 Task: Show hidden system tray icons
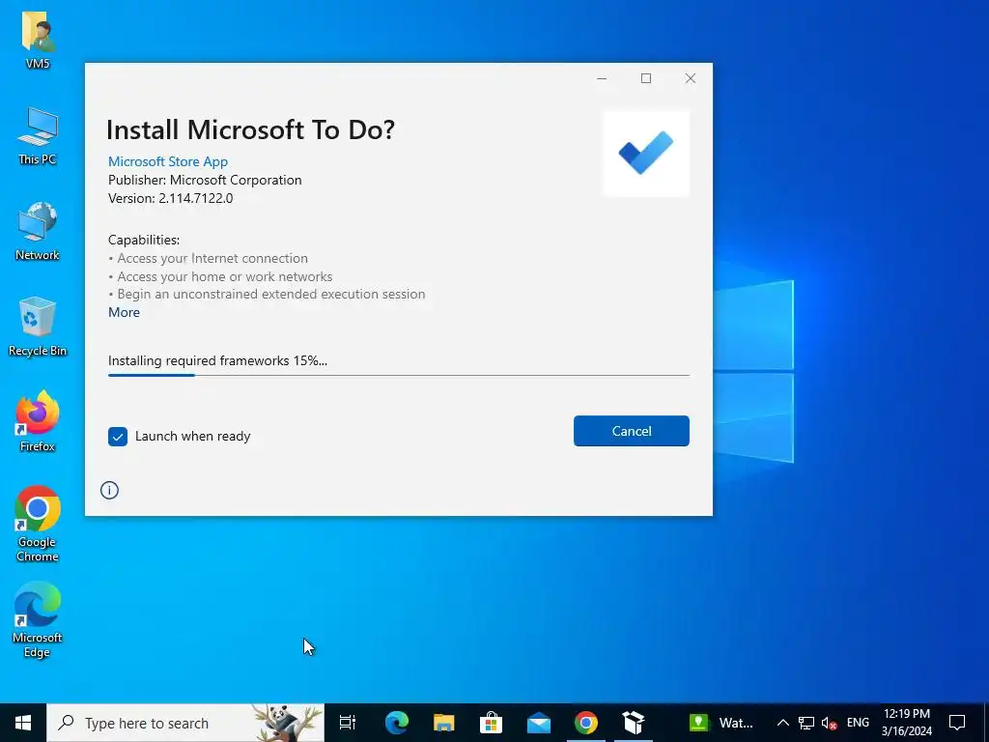click(782, 723)
